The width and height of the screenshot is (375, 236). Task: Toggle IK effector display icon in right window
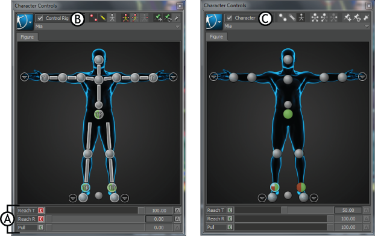(x=282, y=18)
